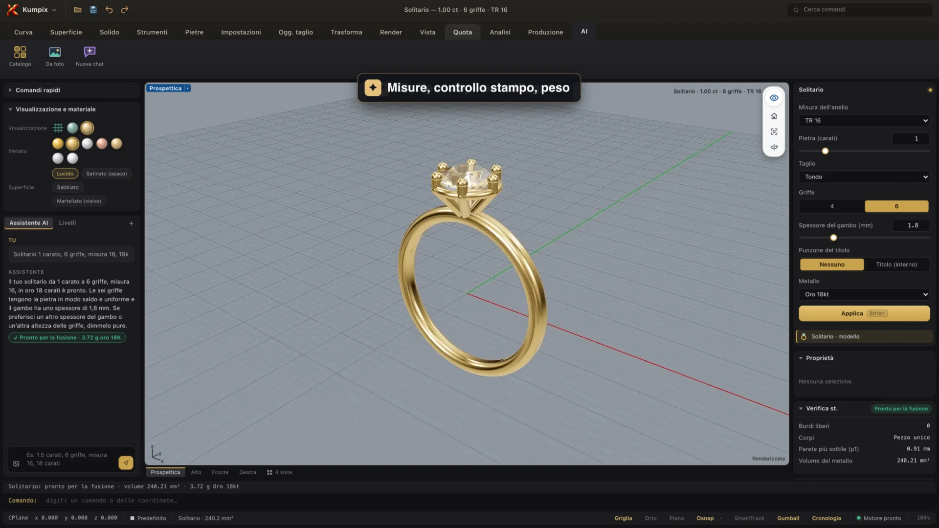
Task: Switch viewport to the Fronte view tab
Action: 220,472
